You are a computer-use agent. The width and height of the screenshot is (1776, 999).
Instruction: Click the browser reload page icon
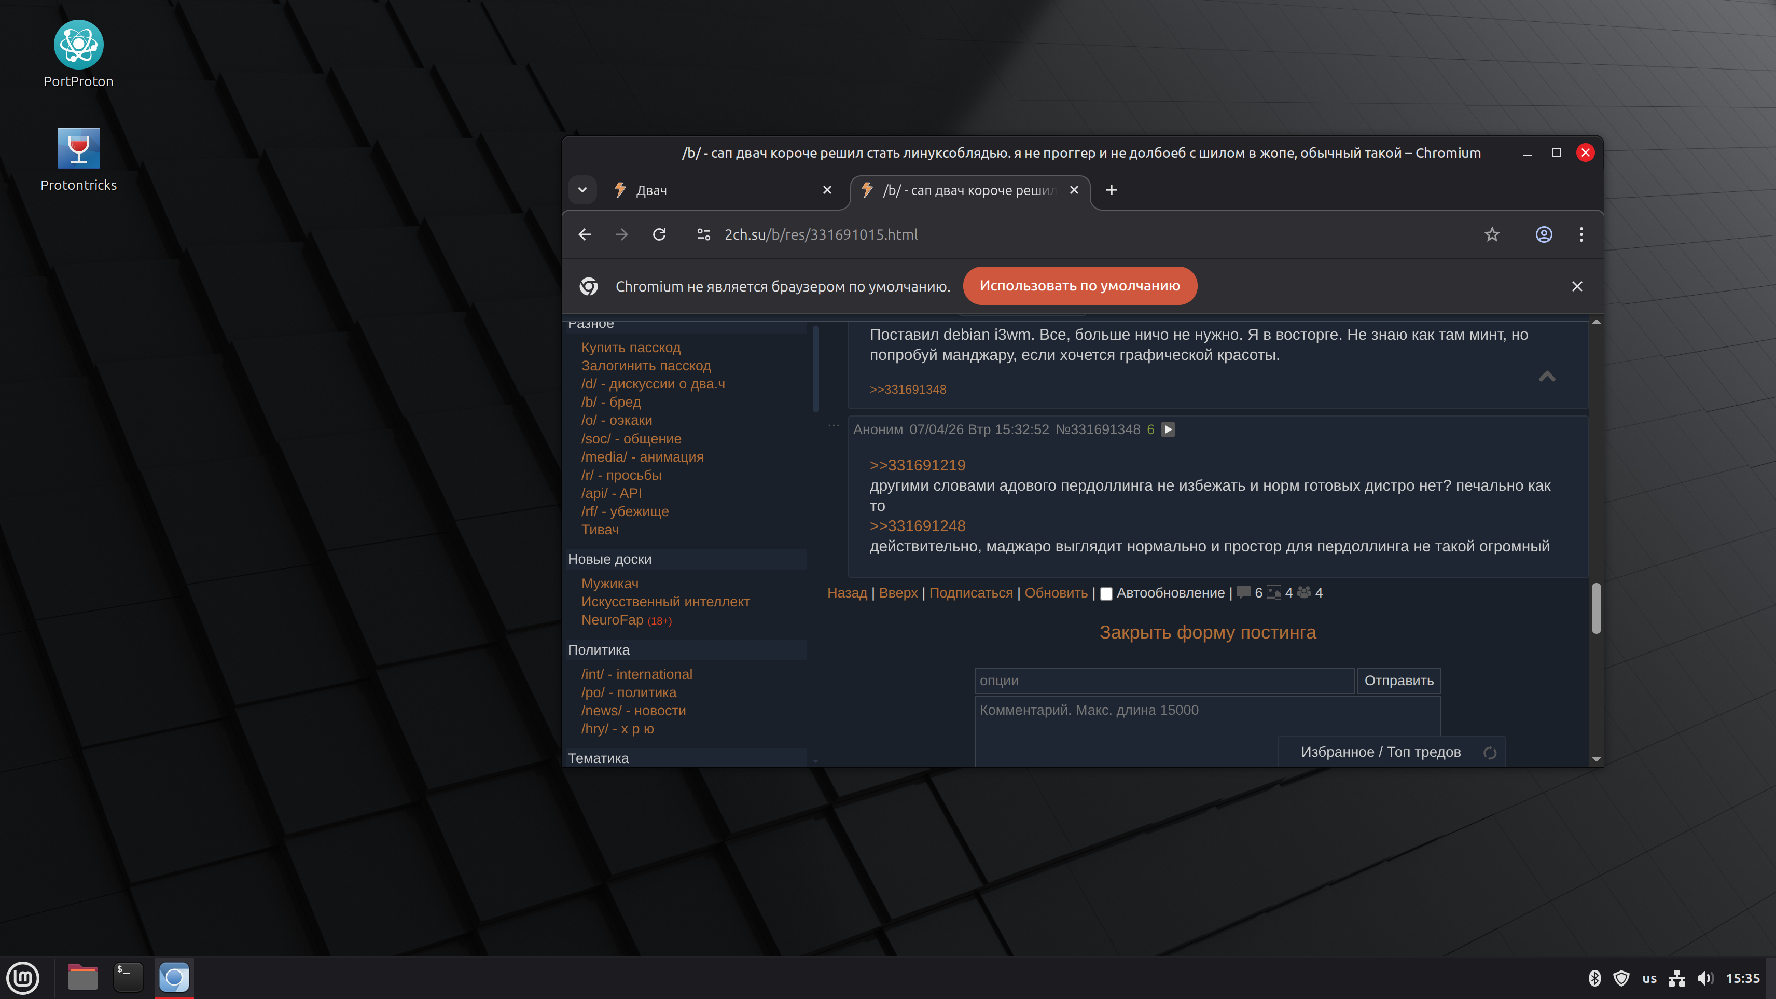[659, 234]
